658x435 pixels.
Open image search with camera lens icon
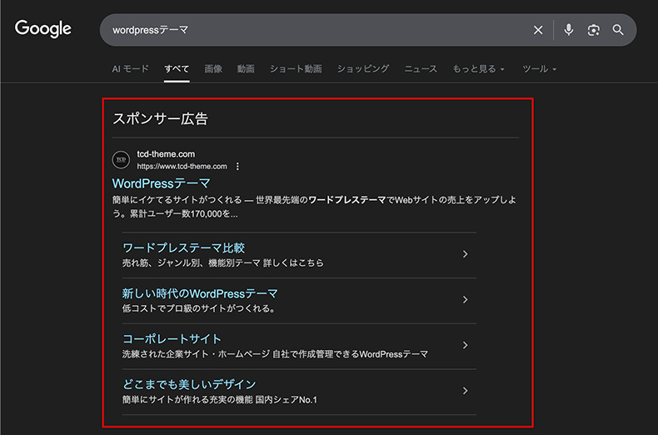(x=593, y=30)
